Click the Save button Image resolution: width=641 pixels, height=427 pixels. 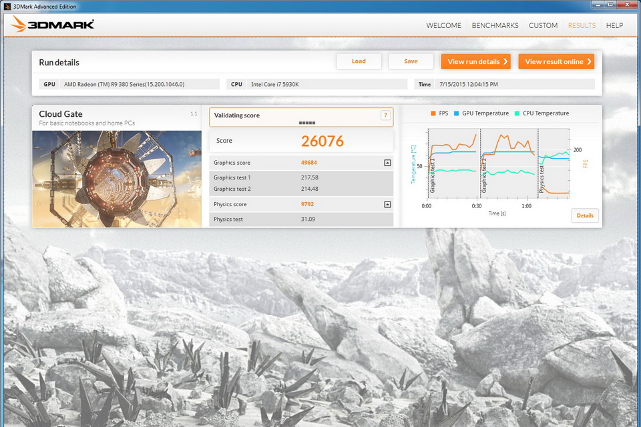pos(411,61)
